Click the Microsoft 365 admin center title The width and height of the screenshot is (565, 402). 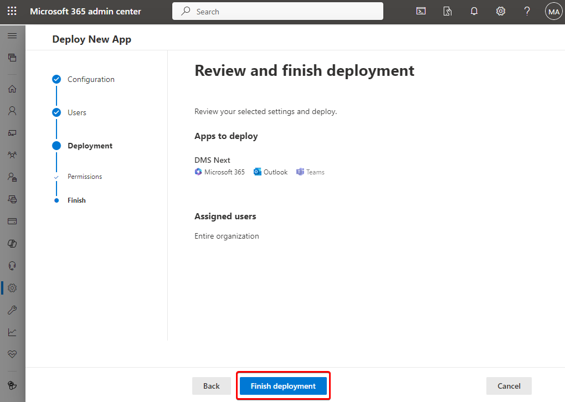[x=85, y=12]
